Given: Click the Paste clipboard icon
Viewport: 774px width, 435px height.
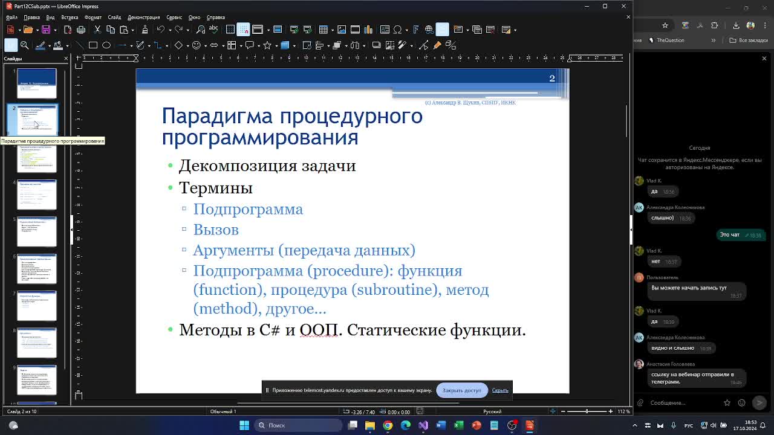Looking at the screenshot, I should tap(124, 30).
